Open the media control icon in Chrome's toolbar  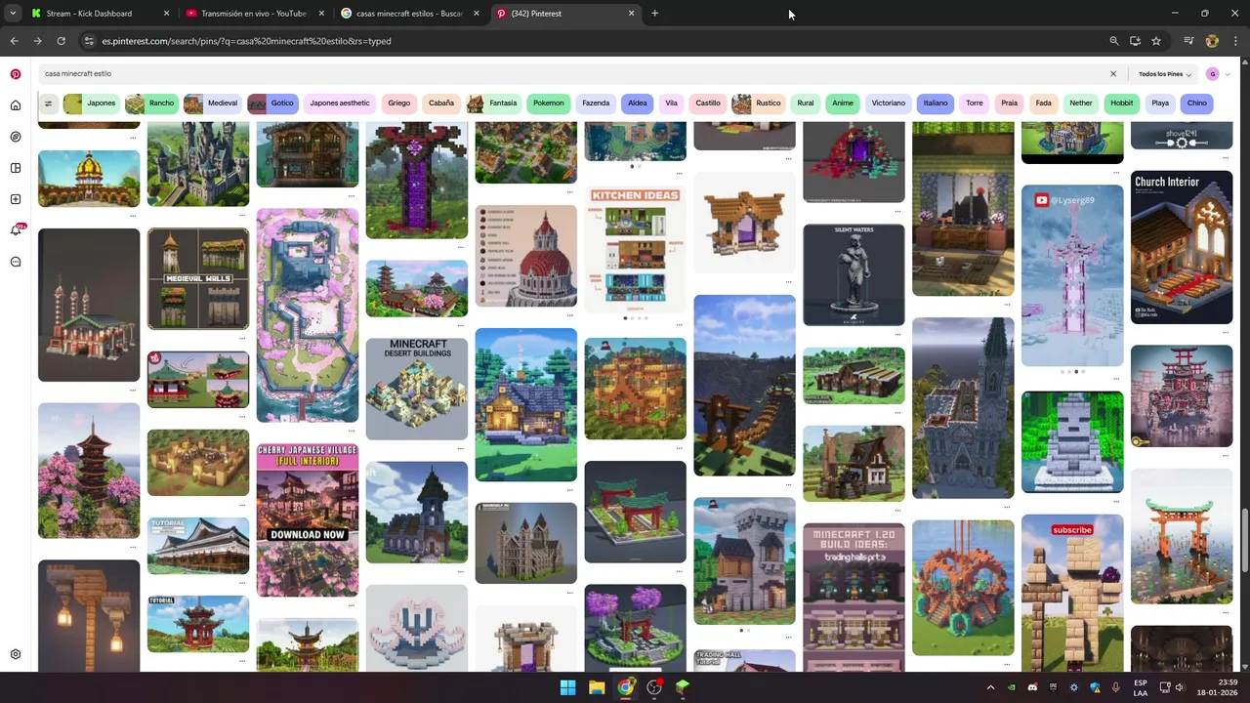1188,41
